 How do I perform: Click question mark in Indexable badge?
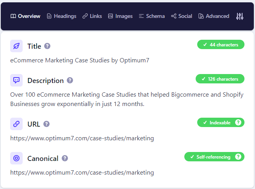(x=239, y=122)
